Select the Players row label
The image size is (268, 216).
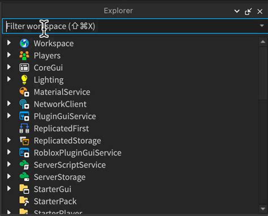[47, 55]
